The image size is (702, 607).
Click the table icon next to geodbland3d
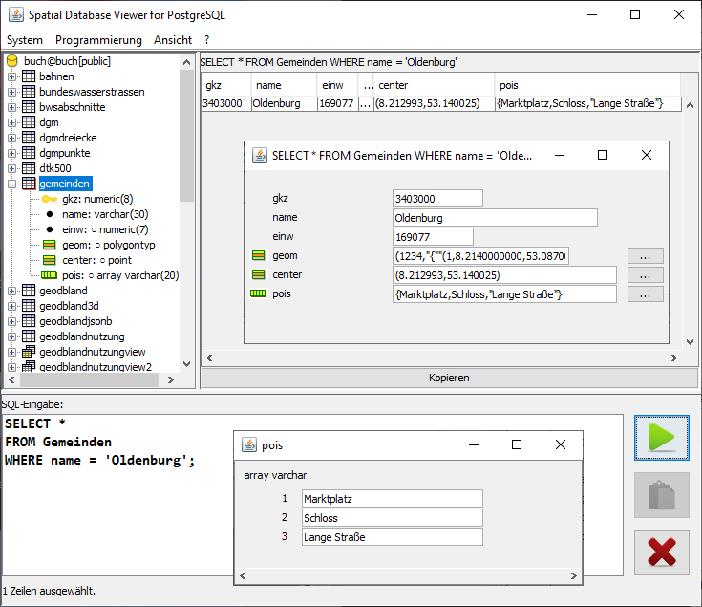click(29, 306)
